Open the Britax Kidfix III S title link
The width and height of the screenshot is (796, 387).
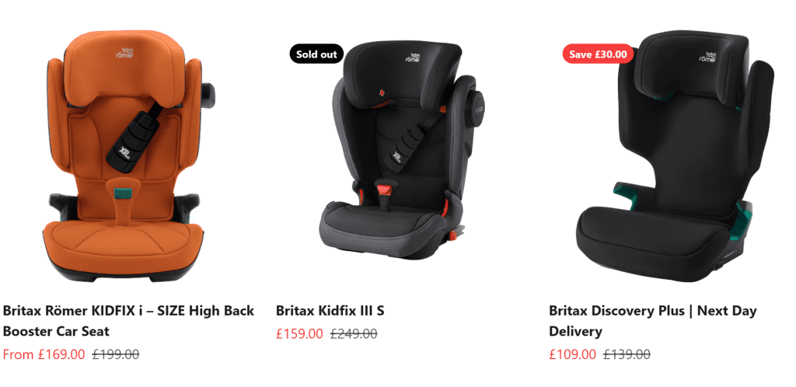coord(330,310)
